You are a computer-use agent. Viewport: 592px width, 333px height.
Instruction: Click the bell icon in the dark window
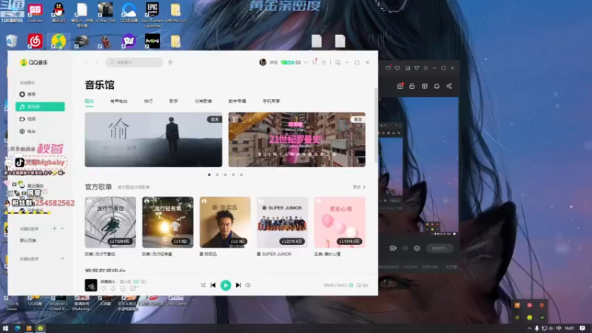pyautogui.click(x=437, y=86)
